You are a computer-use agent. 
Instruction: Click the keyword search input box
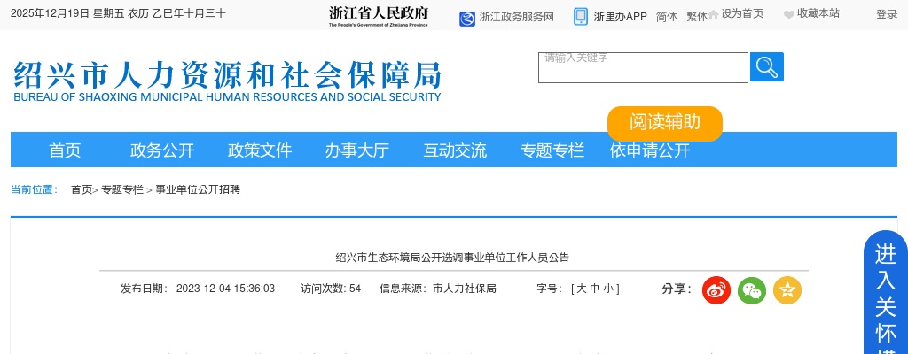click(x=643, y=68)
